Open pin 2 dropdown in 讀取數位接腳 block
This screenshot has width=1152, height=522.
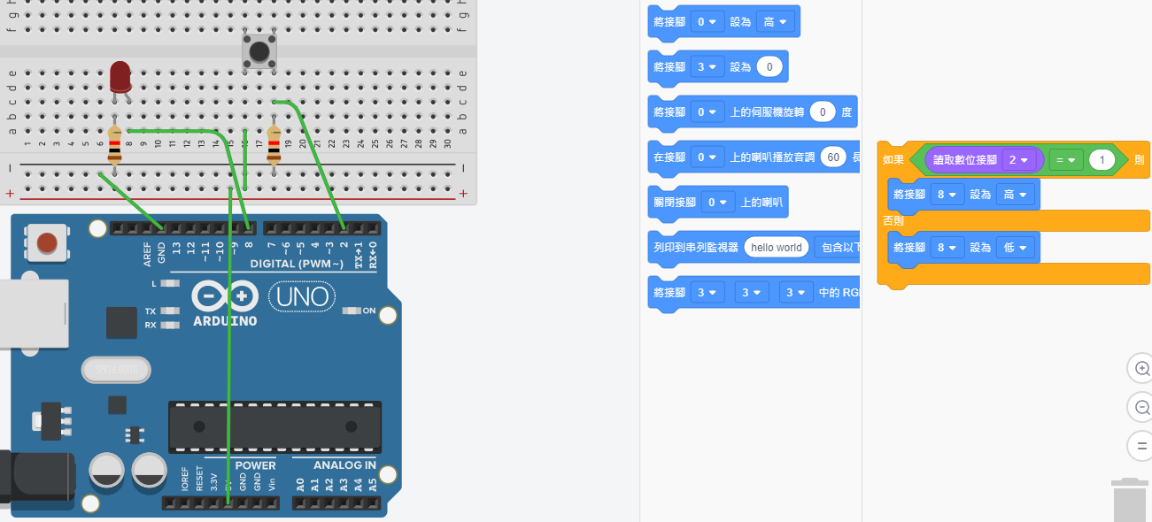click(x=1017, y=160)
